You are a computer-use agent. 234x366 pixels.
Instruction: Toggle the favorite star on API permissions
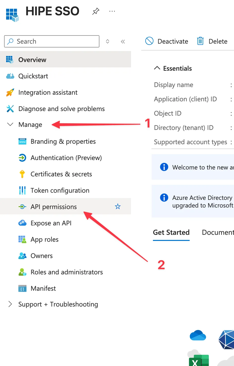click(118, 206)
